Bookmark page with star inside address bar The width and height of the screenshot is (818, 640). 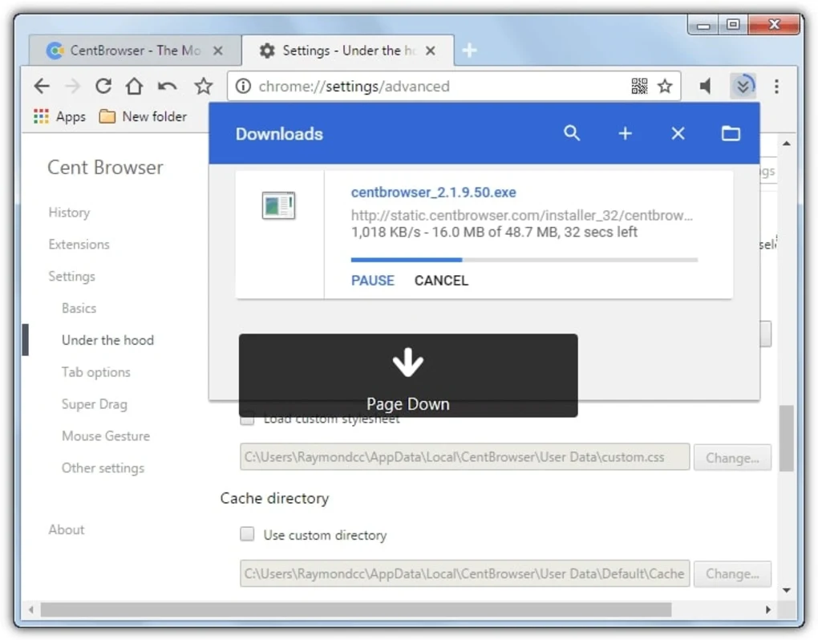(x=665, y=86)
